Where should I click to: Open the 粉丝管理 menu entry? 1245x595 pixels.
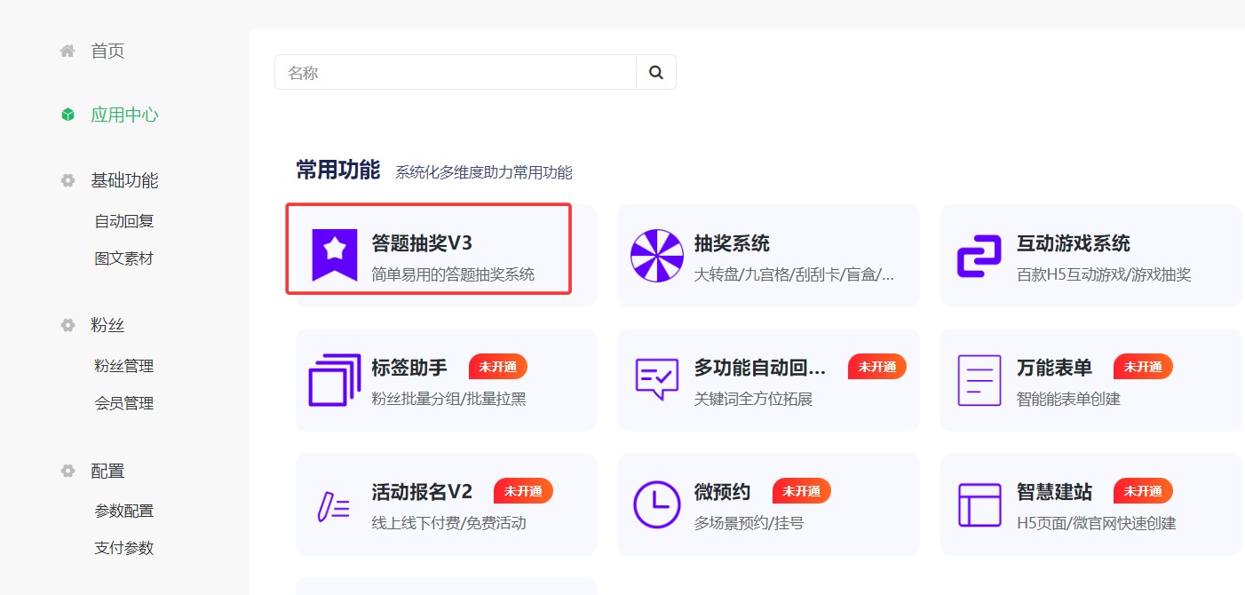tap(123, 366)
